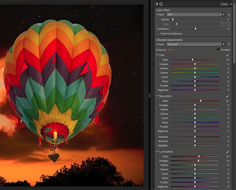Viewport: 236px width, 190px height.
Task: Click the Saturation Highlights slider handle
Action: coord(195,146)
